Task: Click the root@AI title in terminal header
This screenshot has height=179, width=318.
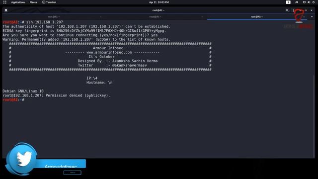Action: (159, 10)
